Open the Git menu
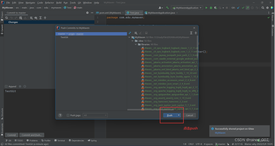Screen dimensions: 275x146 click(x=79, y=3)
